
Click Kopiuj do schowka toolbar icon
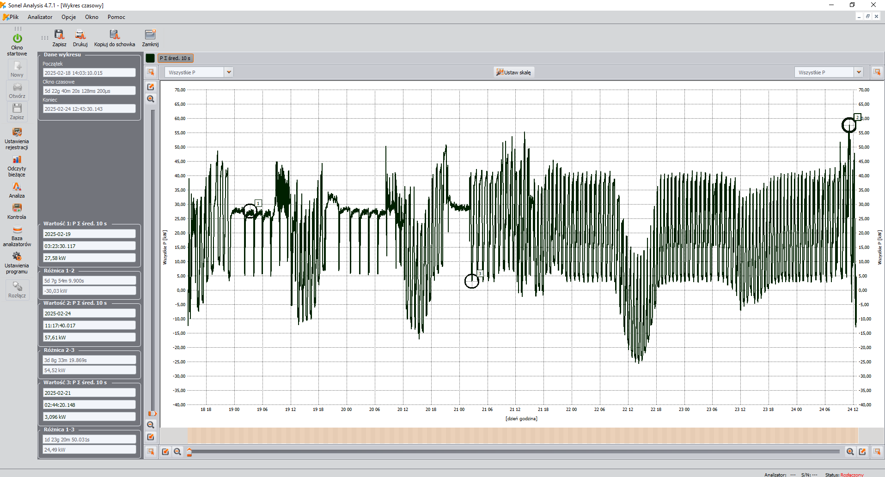pyautogui.click(x=114, y=35)
